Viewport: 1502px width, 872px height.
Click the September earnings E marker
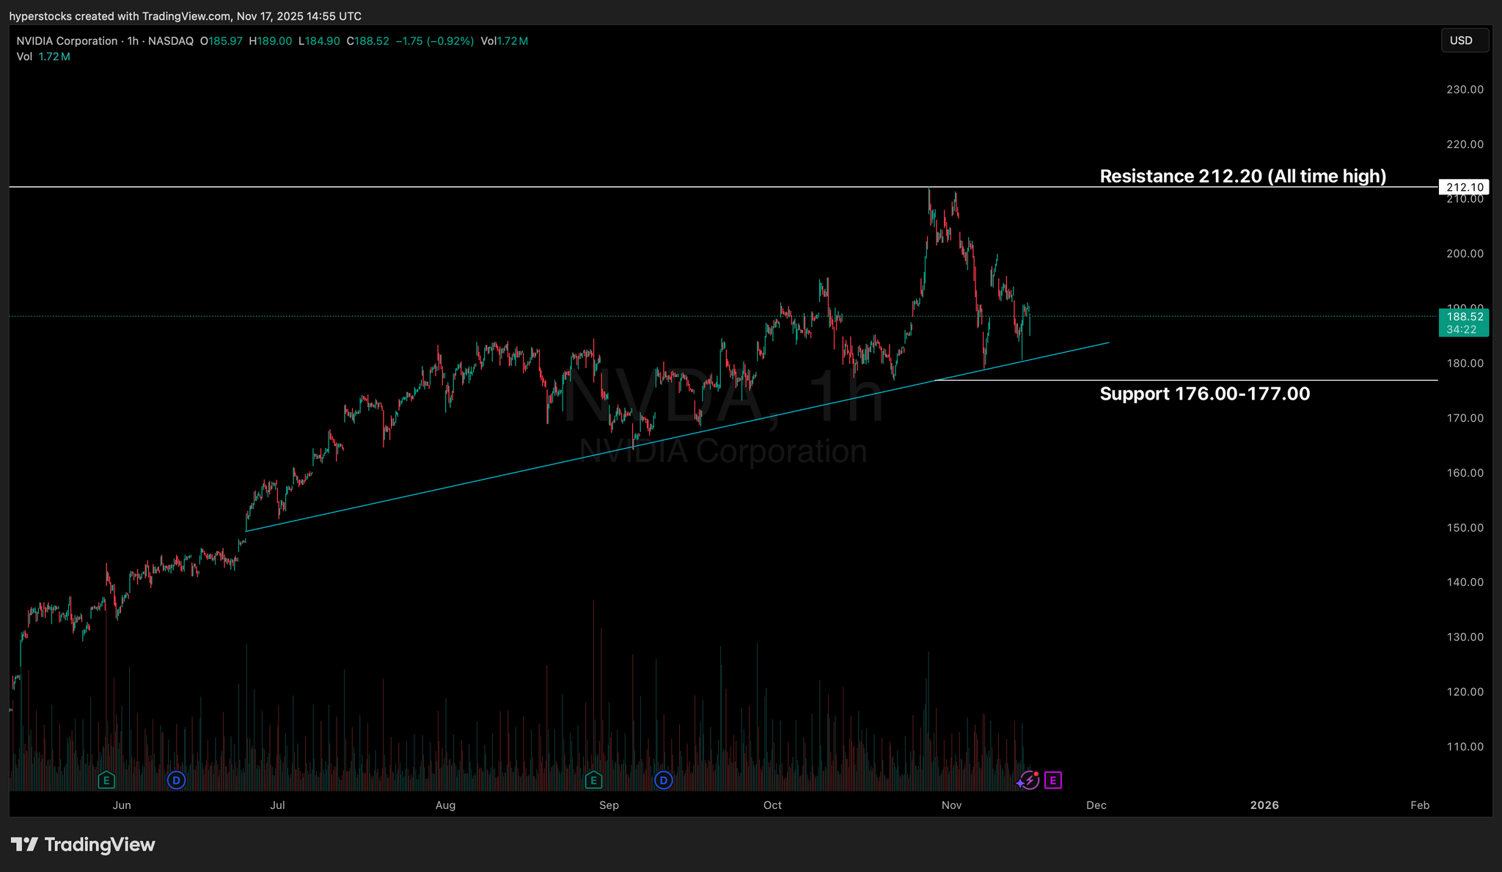click(593, 780)
